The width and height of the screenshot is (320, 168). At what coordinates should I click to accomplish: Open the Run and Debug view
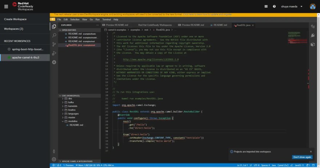(54, 53)
